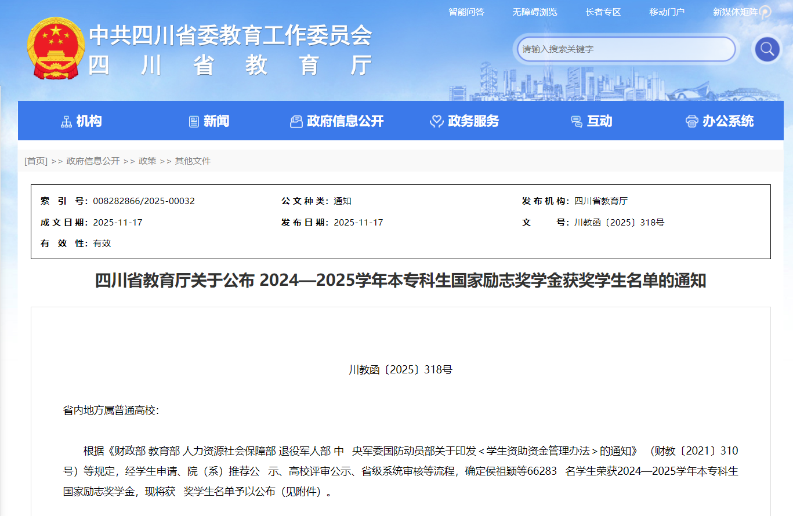The height and width of the screenshot is (516, 793).
Task: Open the 长者专区 link
Action: (603, 12)
